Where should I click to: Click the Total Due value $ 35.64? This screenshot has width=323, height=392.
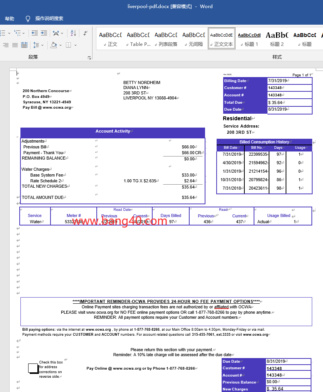point(275,103)
